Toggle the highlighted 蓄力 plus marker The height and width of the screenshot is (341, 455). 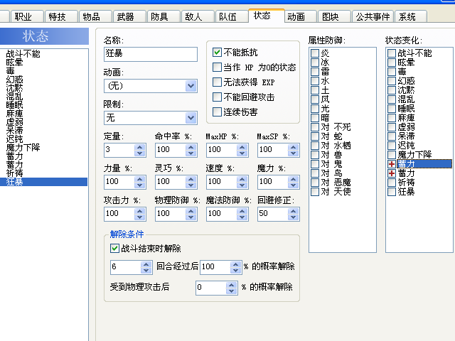tap(392, 164)
